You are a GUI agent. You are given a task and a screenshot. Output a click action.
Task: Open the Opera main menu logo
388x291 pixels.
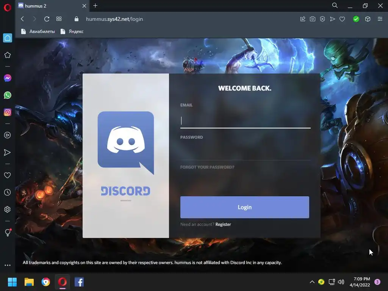8,8
